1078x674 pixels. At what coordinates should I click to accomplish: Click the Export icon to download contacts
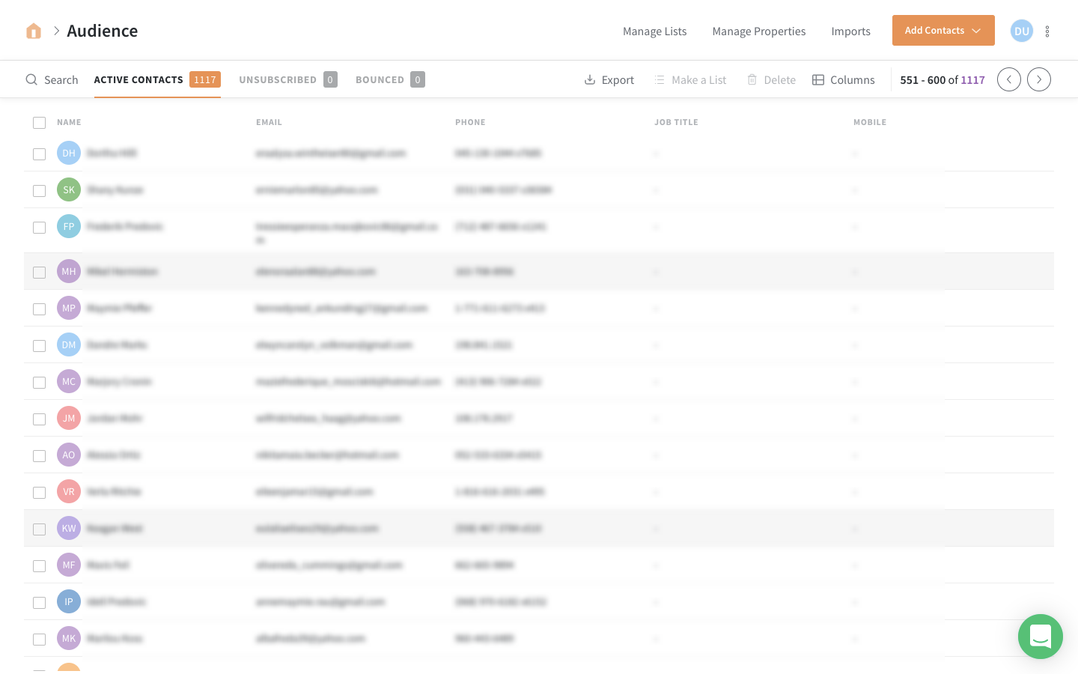[591, 79]
